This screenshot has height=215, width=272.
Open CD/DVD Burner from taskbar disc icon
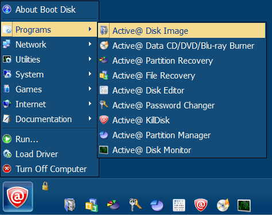click(x=223, y=205)
